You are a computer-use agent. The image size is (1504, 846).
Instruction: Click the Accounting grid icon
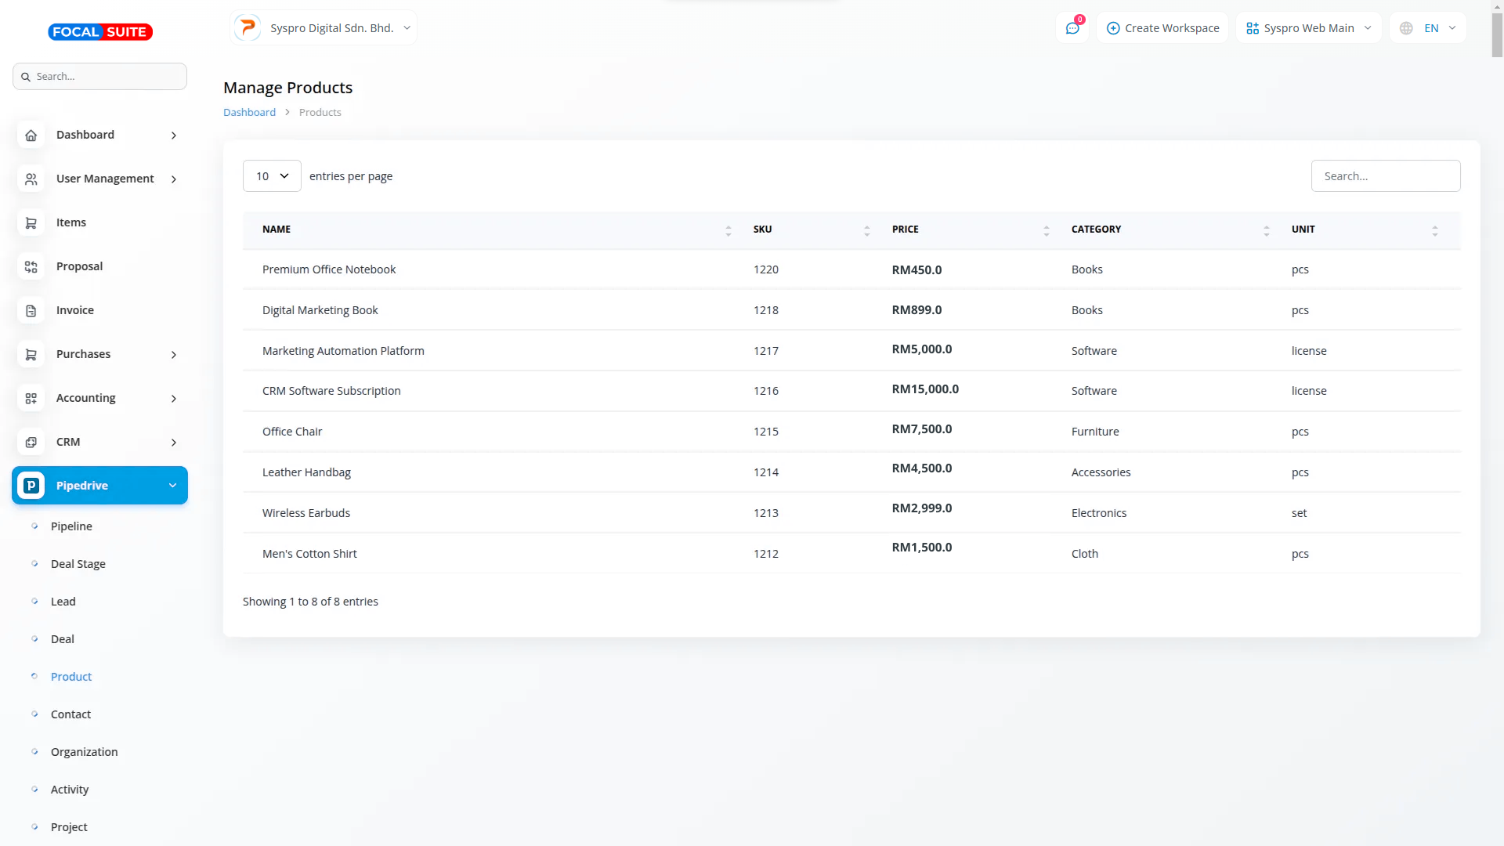click(31, 399)
